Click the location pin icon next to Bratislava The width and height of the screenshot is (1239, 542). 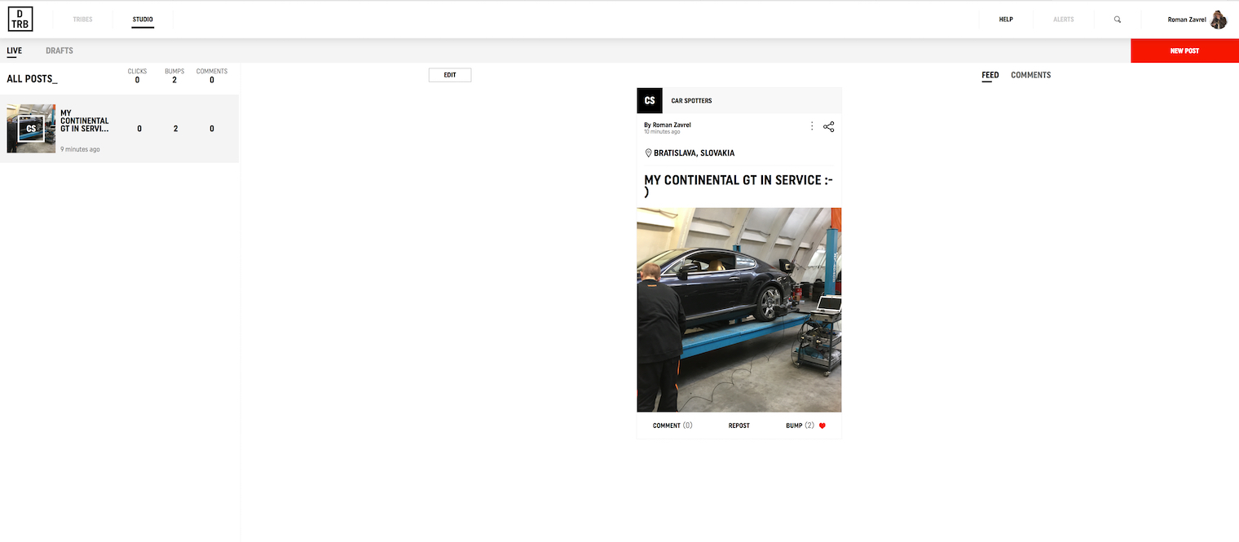(x=648, y=153)
